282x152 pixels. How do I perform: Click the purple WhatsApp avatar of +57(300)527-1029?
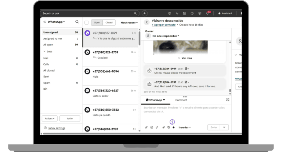coord(87,33)
